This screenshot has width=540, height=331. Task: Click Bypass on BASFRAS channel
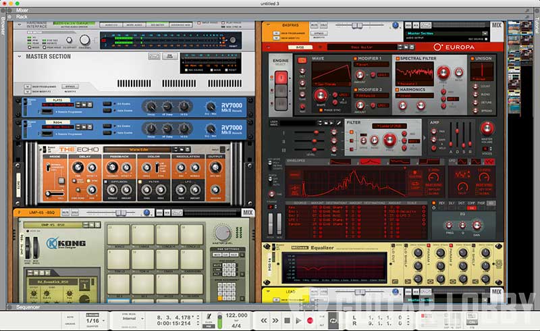click(319, 34)
